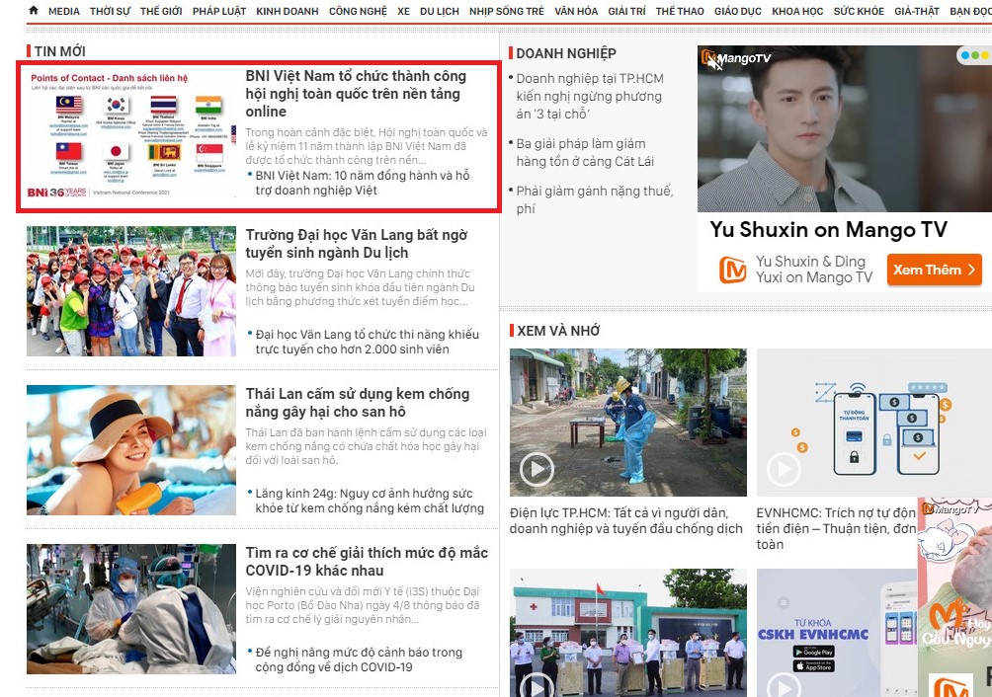The width and height of the screenshot is (992, 697).
Task: Open NHỊP SỐNG TRẺ in the navigation
Action: point(506,11)
